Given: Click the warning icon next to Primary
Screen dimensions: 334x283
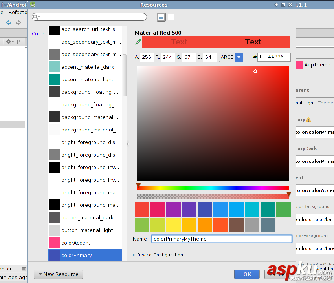Looking at the screenshot, I should [308, 119].
